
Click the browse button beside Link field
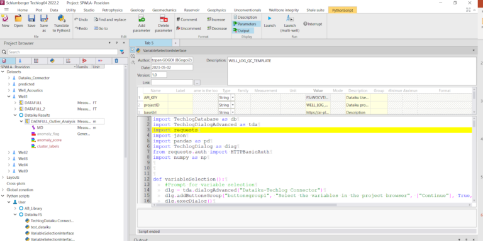[197, 82]
